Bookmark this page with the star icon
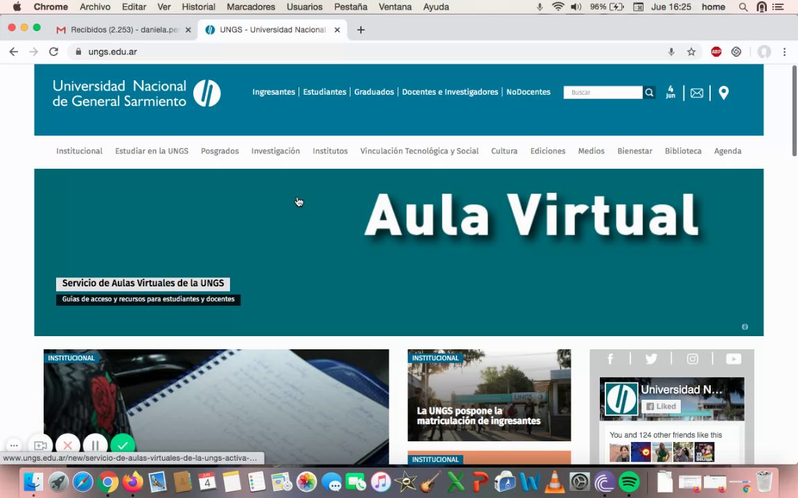Image resolution: width=798 pixels, height=498 pixels. point(691,52)
